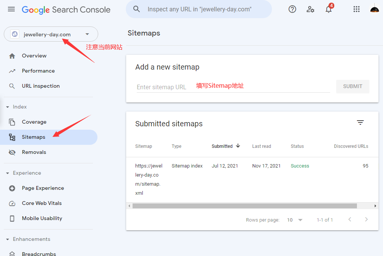Collapse the Index section
Viewport: 383px width, 256px height.
coord(8,107)
